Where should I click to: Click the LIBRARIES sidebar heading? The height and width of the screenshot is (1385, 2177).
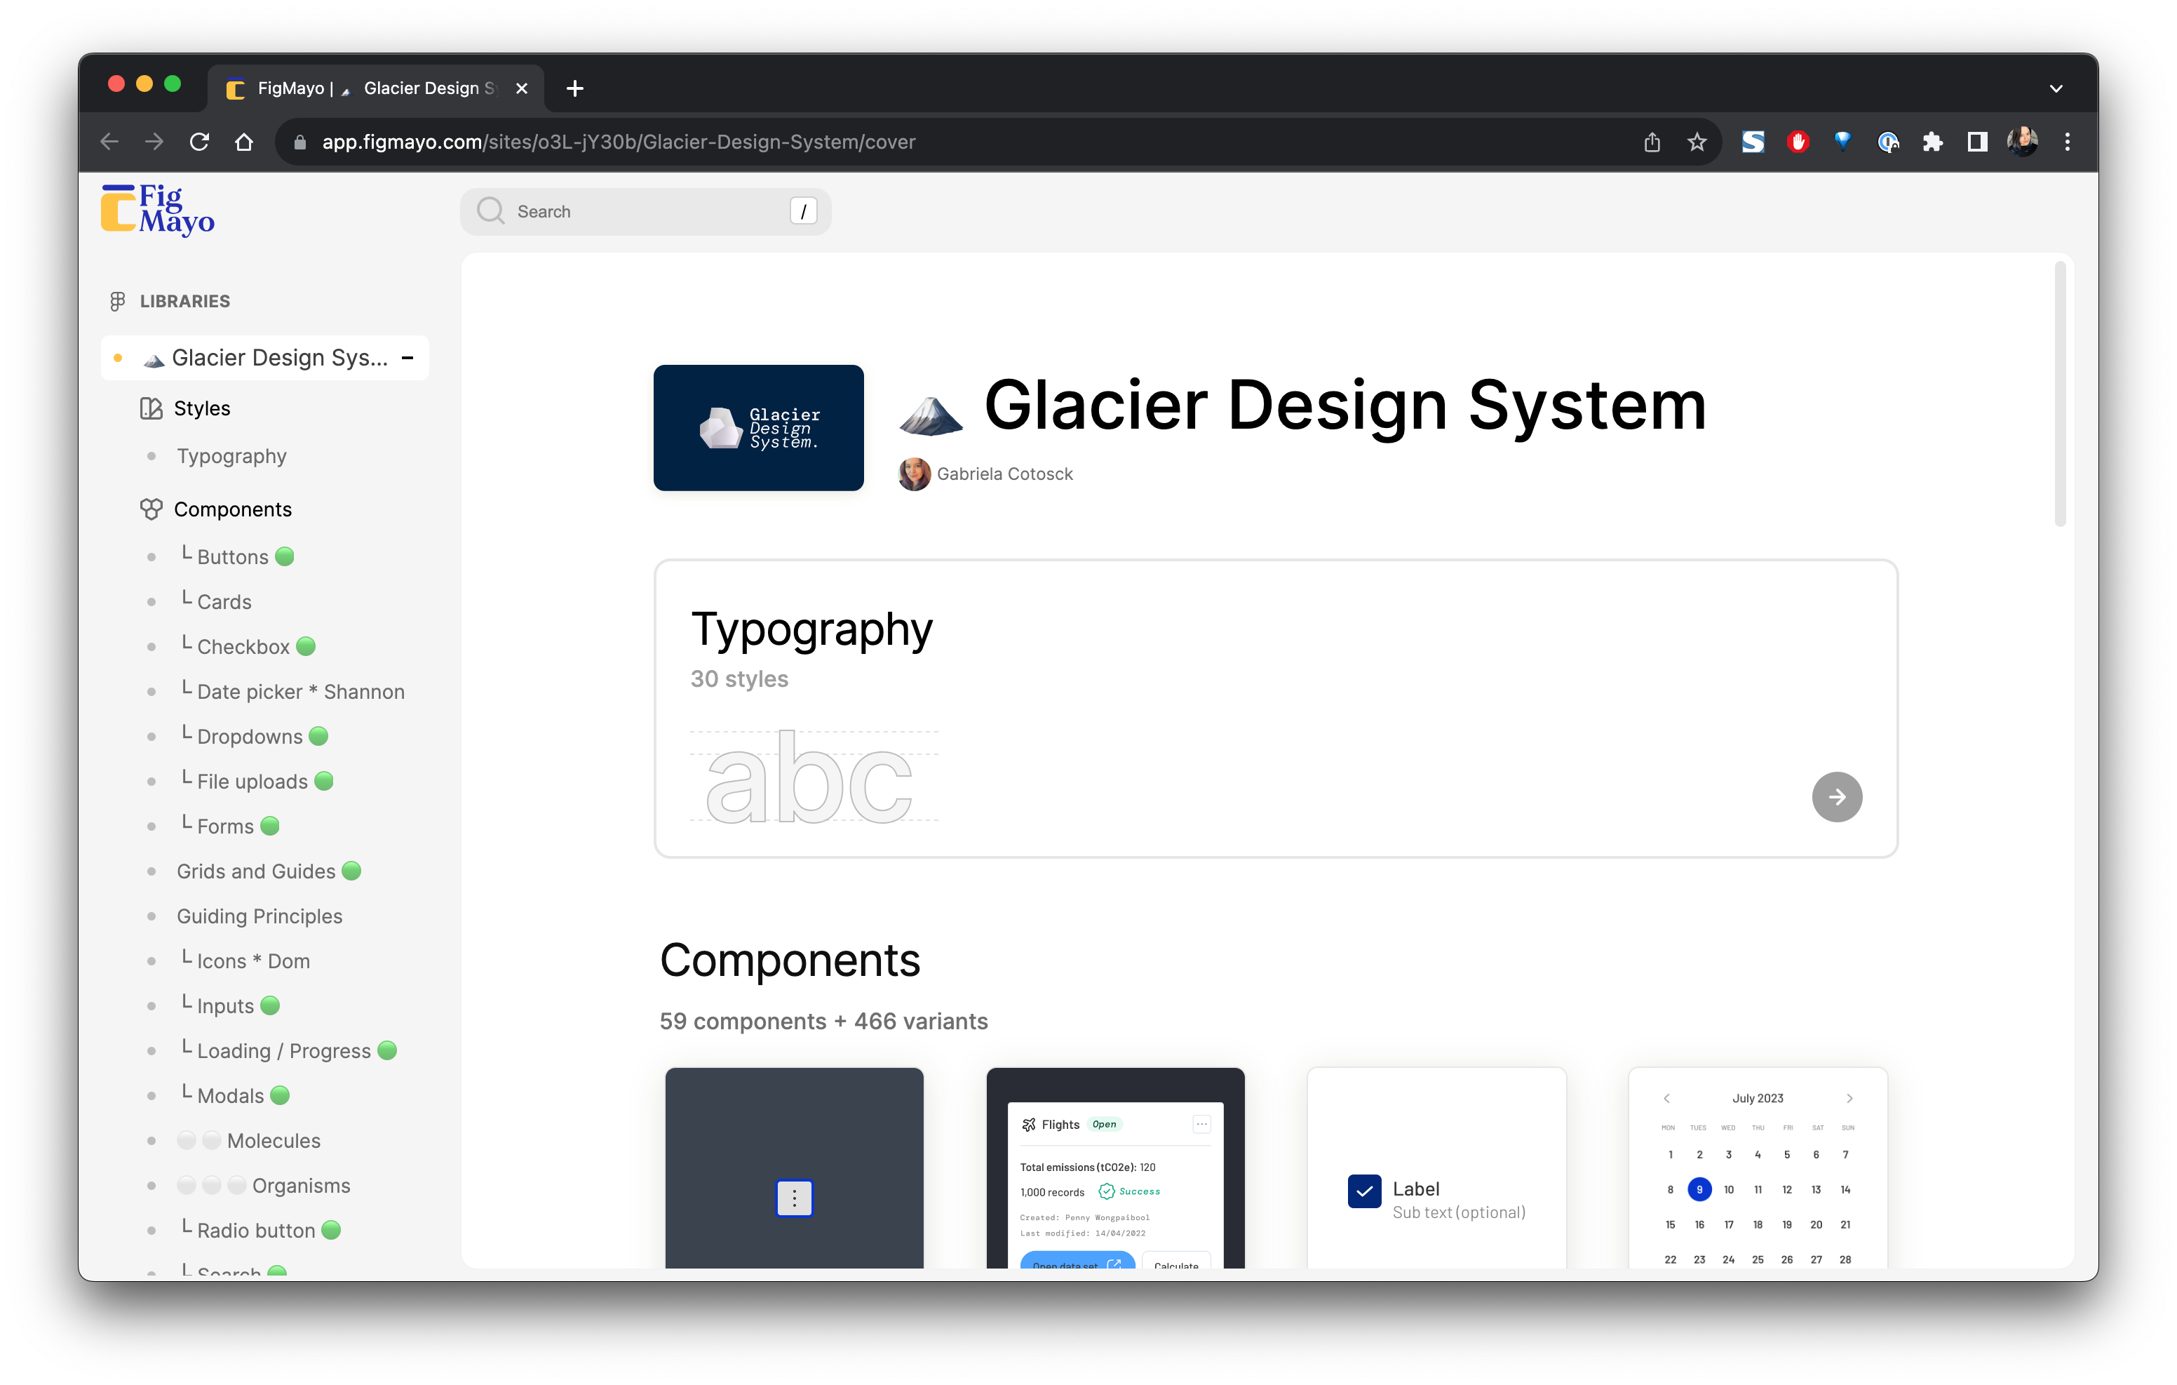coord(184,301)
